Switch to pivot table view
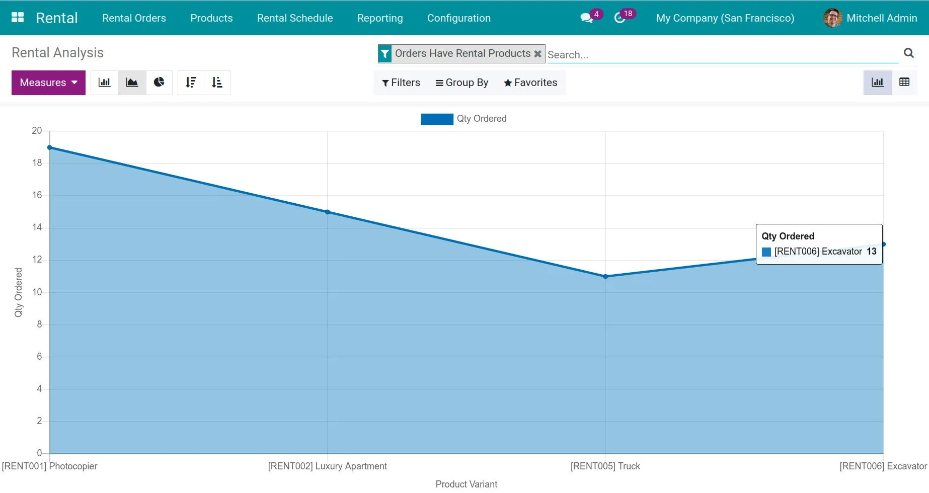Screen dimensions: 929x493 904,83
